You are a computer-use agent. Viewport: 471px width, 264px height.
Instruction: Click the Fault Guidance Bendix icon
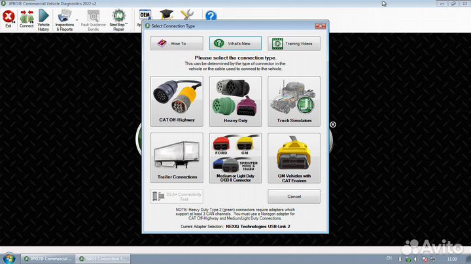pos(93,20)
